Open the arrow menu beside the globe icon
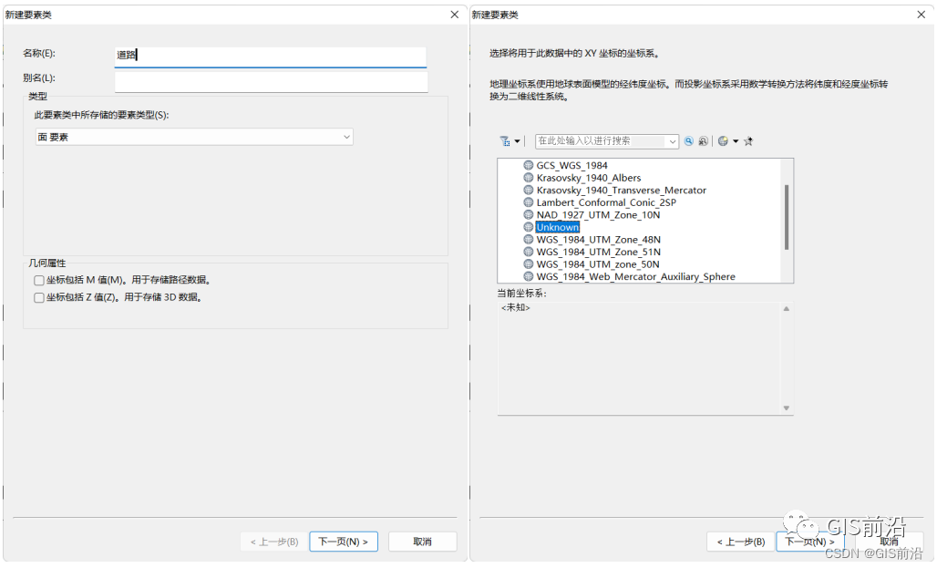The height and width of the screenshot is (568, 937). (736, 141)
